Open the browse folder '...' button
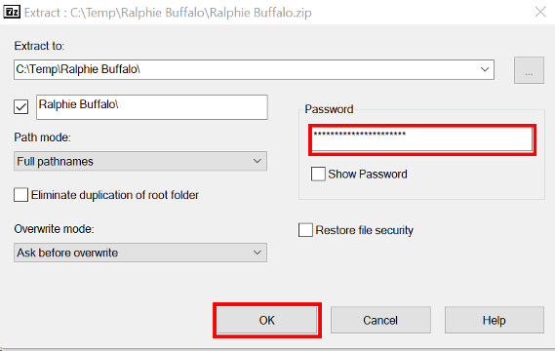The image size is (555, 351). [529, 70]
